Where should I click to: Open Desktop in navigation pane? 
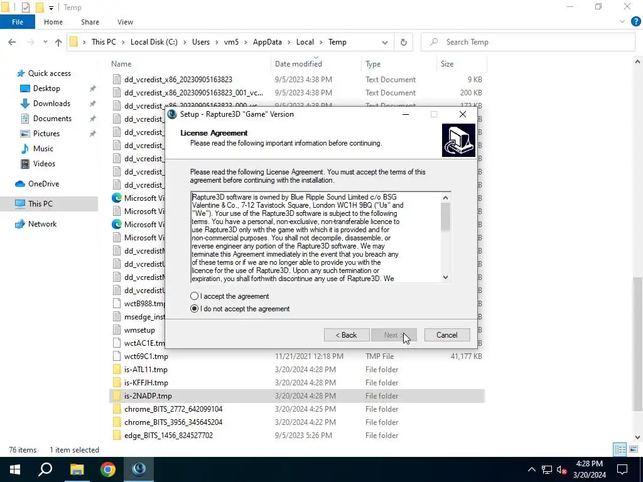click(46, 88)
